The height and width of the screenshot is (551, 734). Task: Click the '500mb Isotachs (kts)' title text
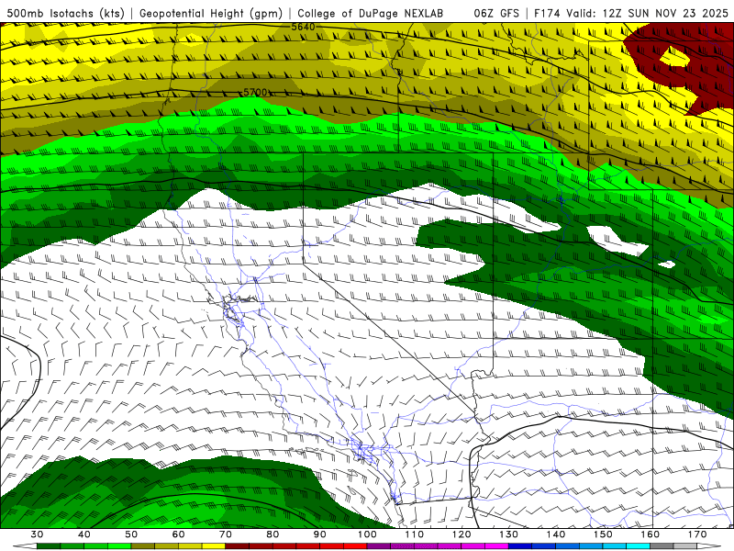pos(65,13)
